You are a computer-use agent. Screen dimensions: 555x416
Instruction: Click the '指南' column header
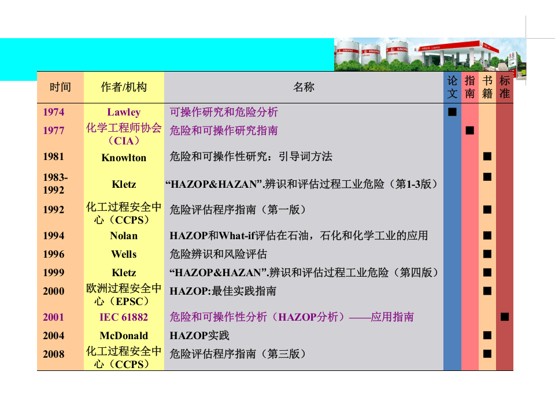pos(469,87)
